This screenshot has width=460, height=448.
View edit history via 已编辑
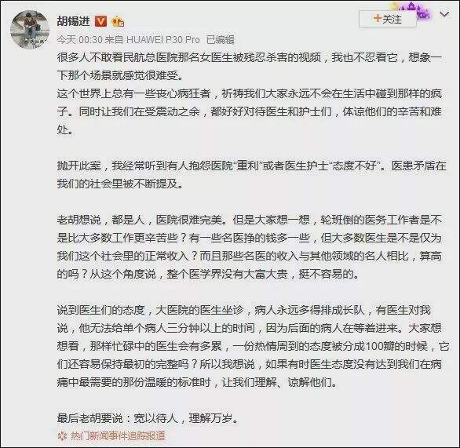pos(220,39)
